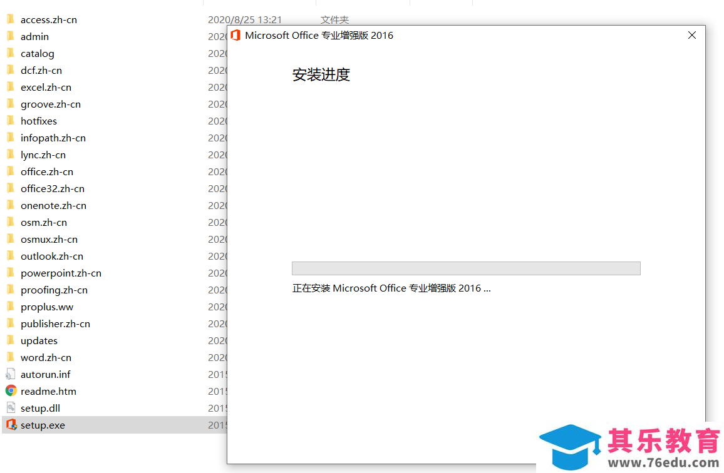Select the autorun.inf file name
The height and width of the screenshot is (473, 724).
46,374
